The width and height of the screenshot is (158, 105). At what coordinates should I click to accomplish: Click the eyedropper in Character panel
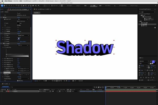point(151,61)
